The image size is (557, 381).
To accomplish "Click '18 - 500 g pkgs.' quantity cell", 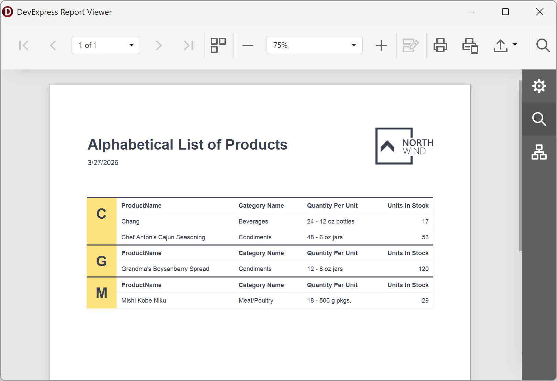I will [x=329, y=301].
